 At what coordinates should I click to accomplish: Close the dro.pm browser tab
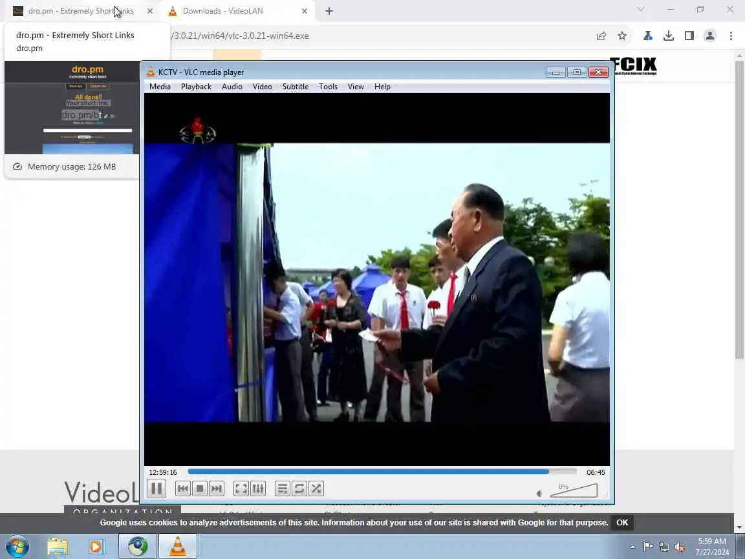[150, 11]
